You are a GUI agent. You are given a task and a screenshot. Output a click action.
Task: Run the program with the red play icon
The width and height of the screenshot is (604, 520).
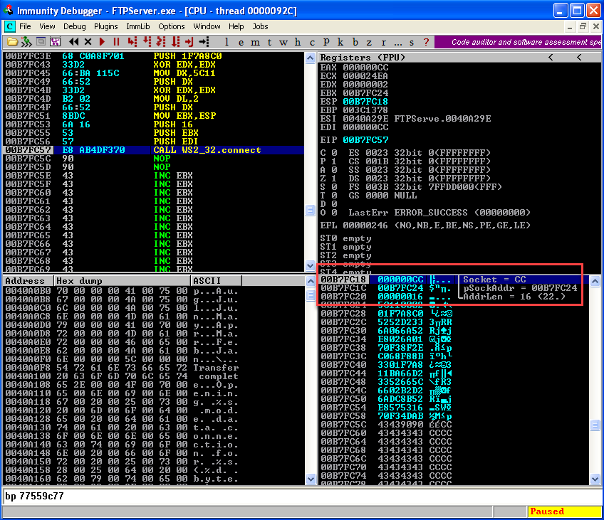[x=102, y=42]
